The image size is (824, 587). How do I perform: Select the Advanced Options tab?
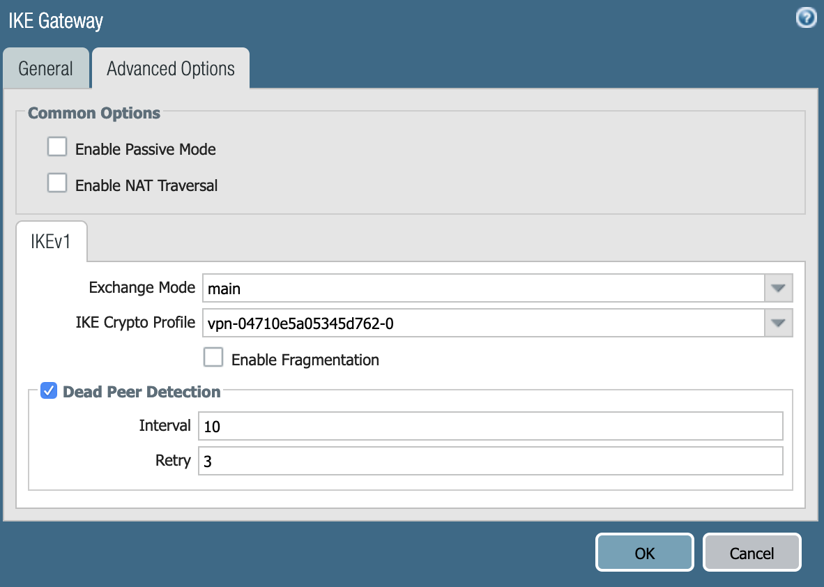171,68
